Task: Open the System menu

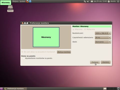Action: (22, 1)
